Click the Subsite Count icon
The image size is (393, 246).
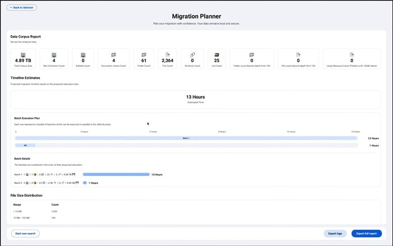(x=83, y=55)
